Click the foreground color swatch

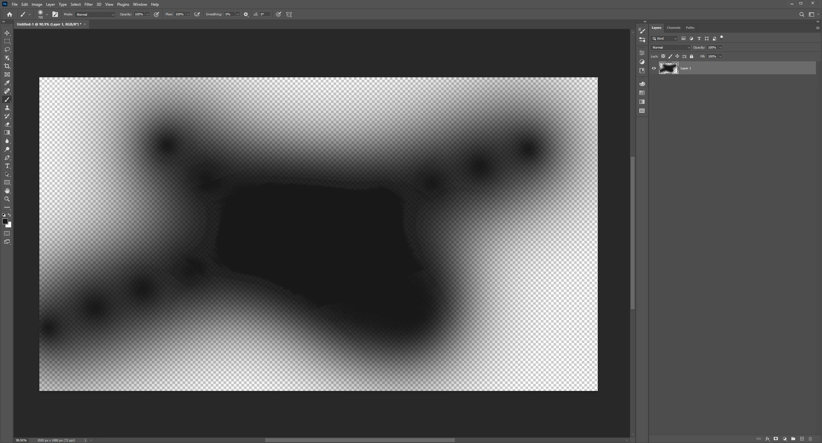pos(5,221)
